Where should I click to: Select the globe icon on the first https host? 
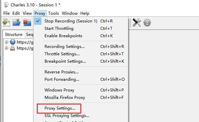pyautogui.click(x=13, y=42)
